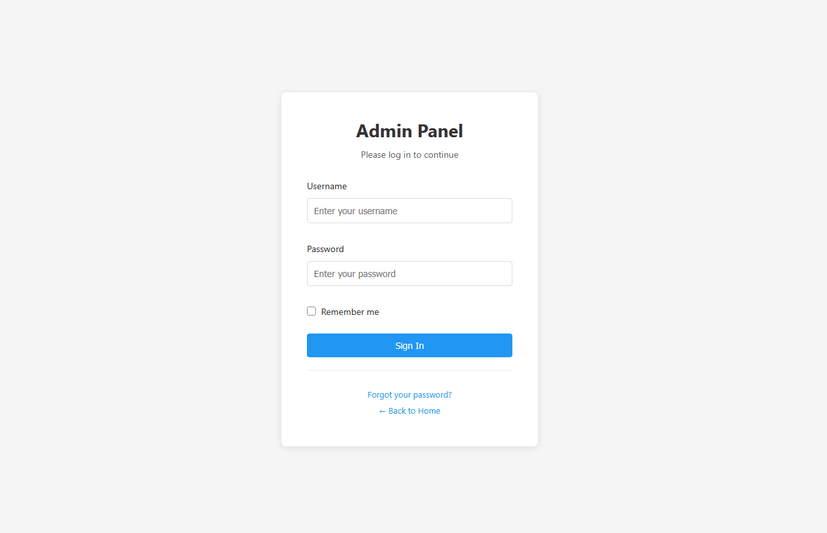Select Forgot your password to reset credentials
827x533 pixels.
[x=409, y=394]
